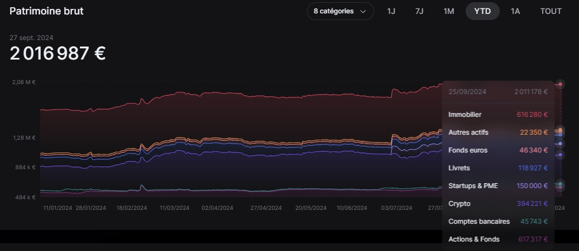The height and width of the screenshot is (251, 579).
Task: Click the 11/01/2024 axis date
Action: coord(58,208)
